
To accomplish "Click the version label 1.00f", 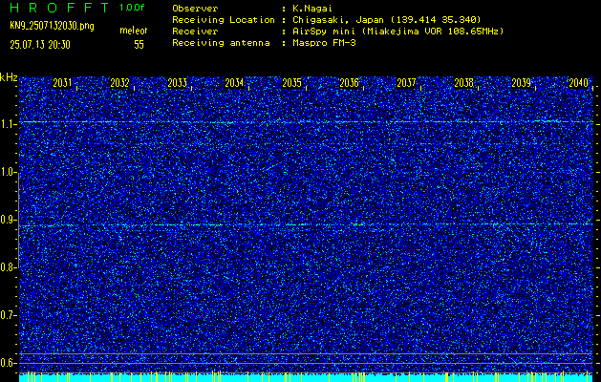I will [132, 8].
